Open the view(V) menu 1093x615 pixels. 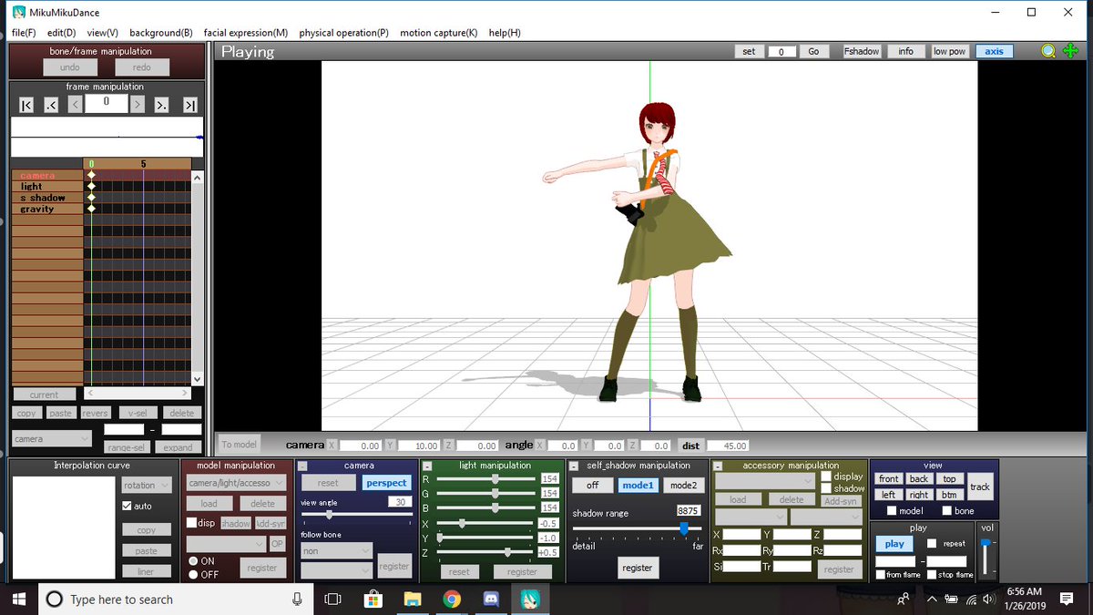point(103,33)
